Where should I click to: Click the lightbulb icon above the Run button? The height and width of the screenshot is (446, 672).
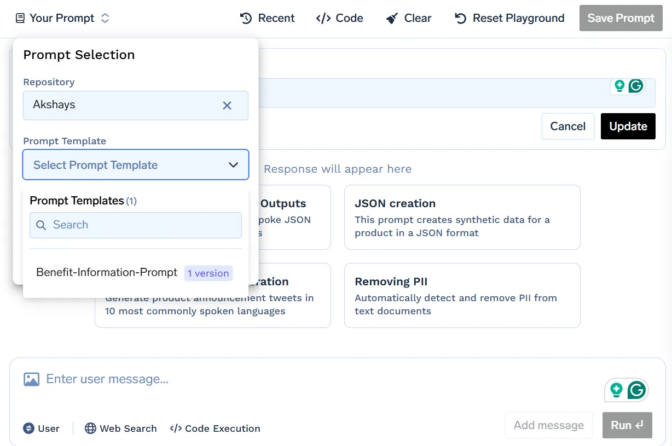pos(617,390)
